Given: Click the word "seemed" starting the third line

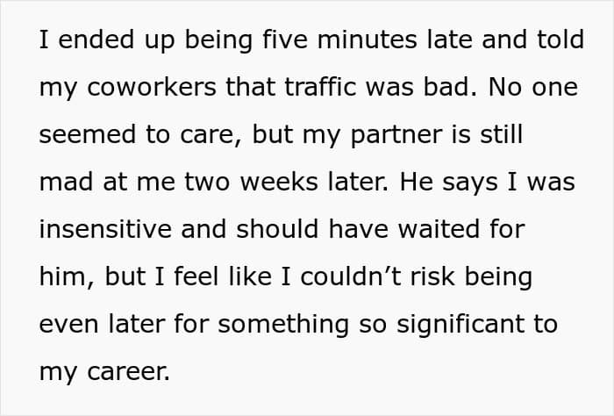Looking at the screenshot, I should (x=88, y=134).
